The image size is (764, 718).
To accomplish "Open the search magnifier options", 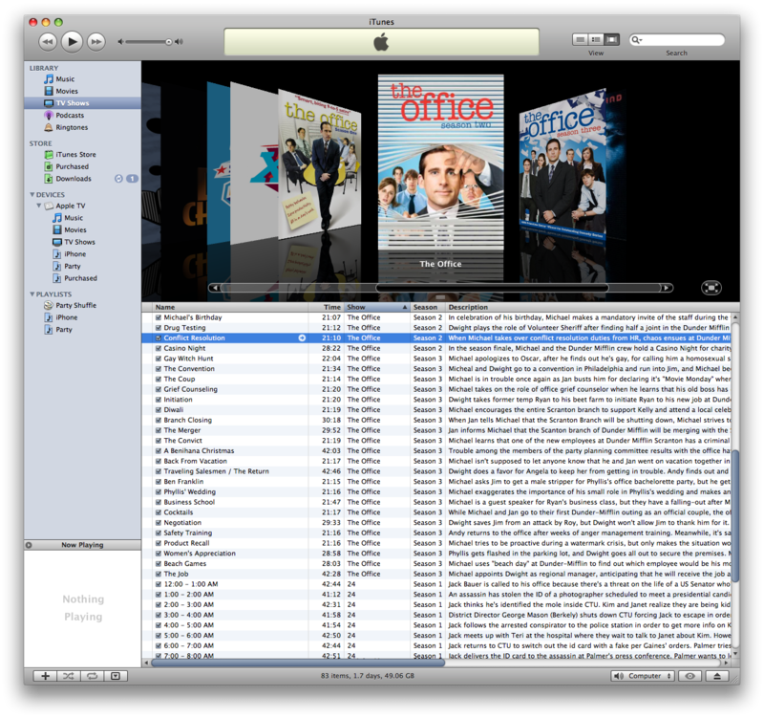I will point(636,40).
